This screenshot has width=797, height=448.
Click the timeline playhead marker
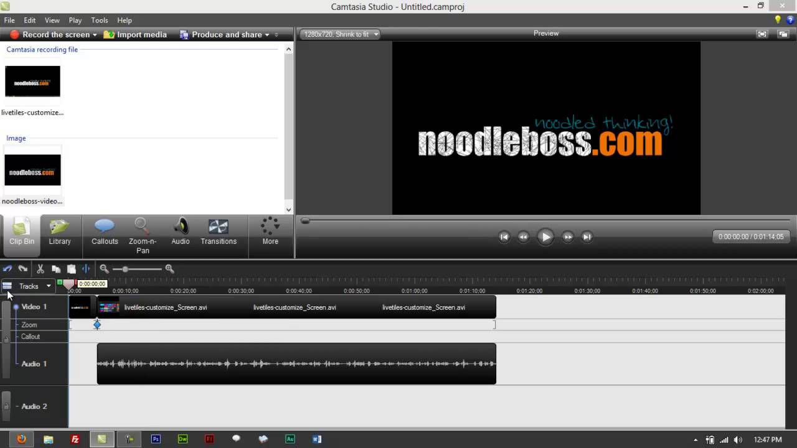click(x=68, y=284)
